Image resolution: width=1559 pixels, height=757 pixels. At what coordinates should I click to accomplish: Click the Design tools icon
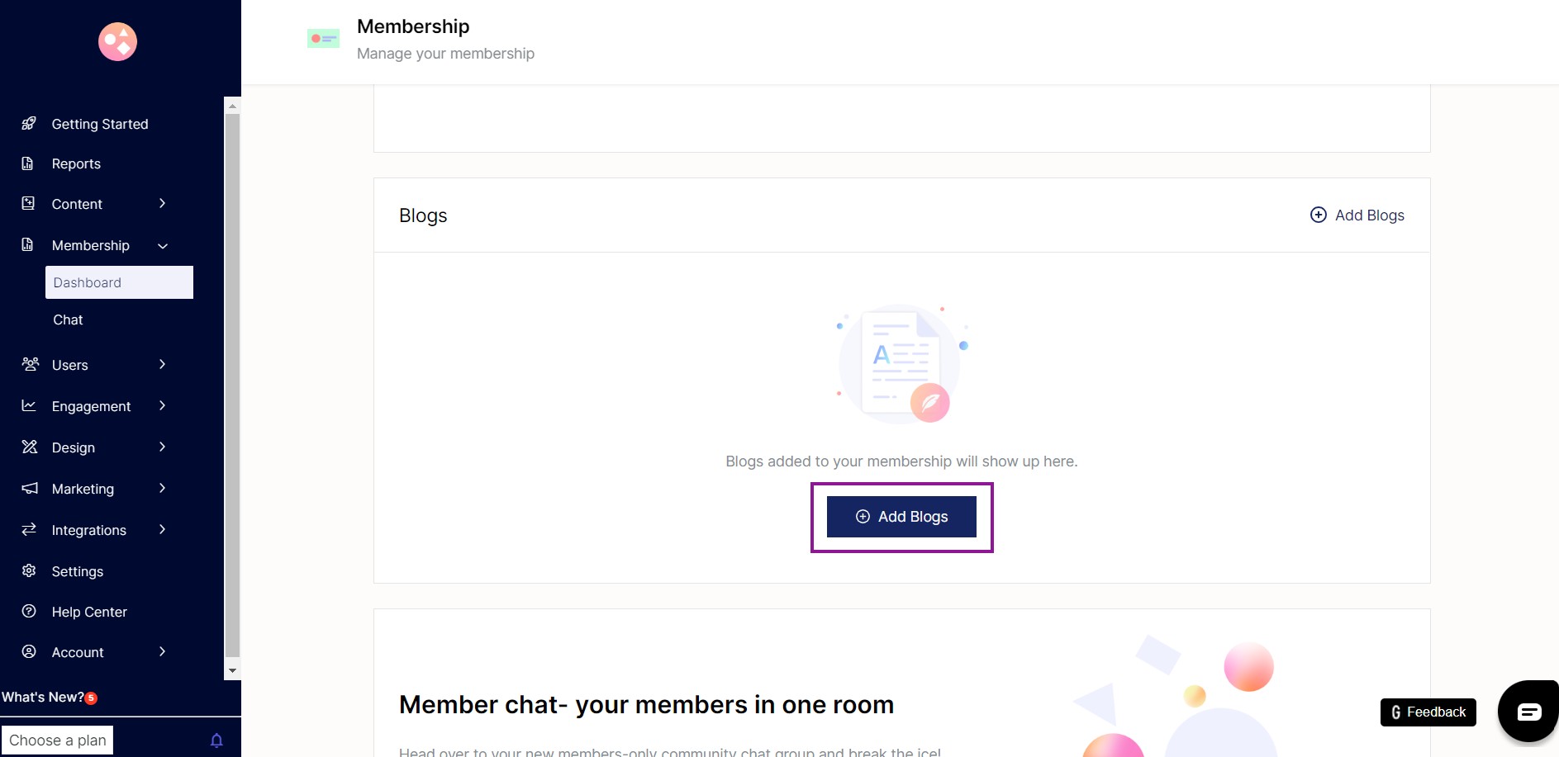[30, 447]
